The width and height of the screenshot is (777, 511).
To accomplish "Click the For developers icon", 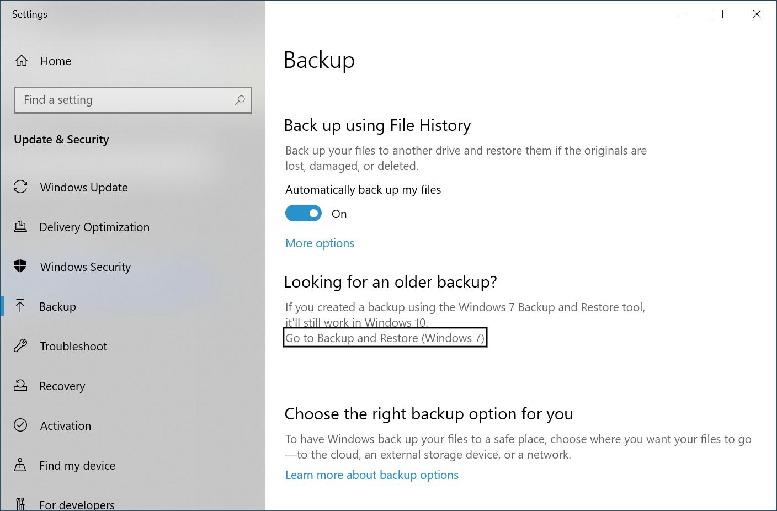I will click(20, 503).
